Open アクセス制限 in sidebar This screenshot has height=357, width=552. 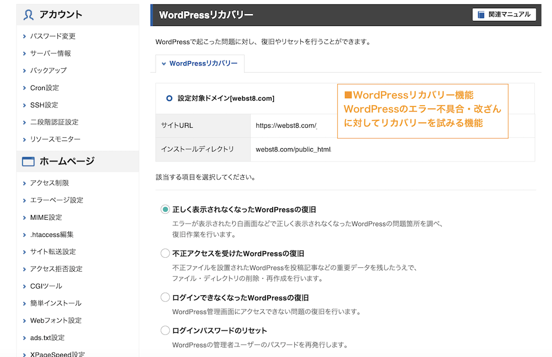(50, 183)
